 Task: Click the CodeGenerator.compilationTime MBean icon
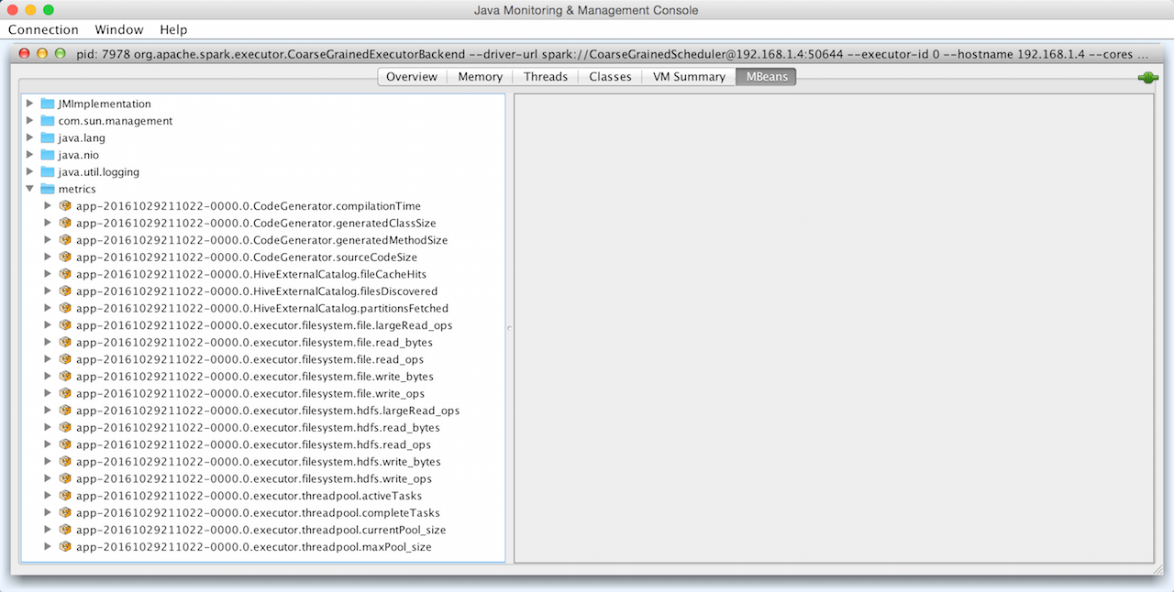point(65,206)
